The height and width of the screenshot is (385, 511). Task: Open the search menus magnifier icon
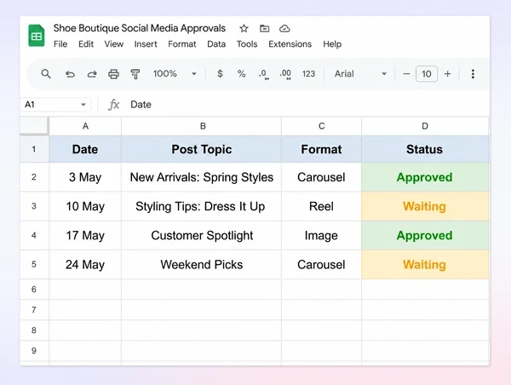(x=46, y=74)
